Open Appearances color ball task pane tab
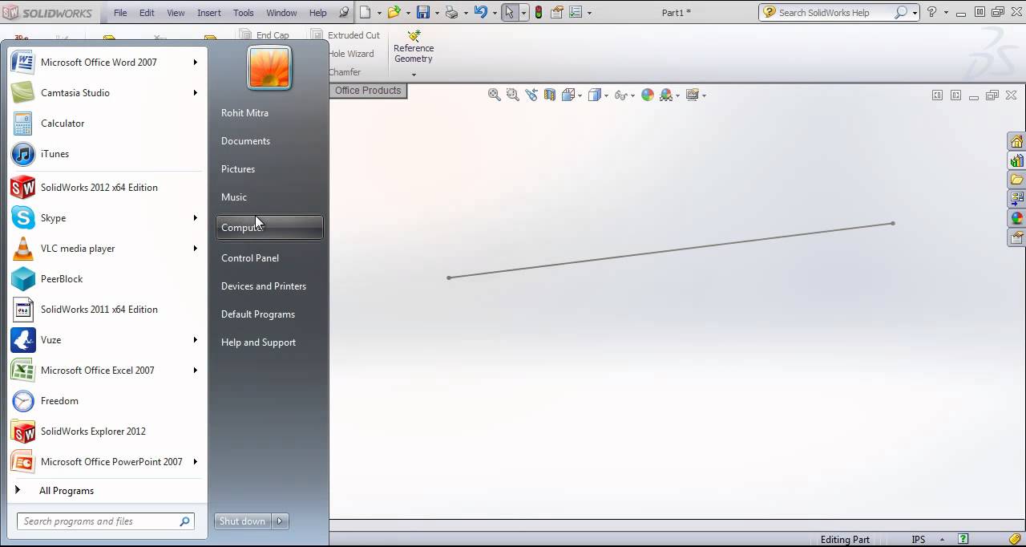The width and height of the screenshot is (1026, 547). click(x=1016, y=218)
